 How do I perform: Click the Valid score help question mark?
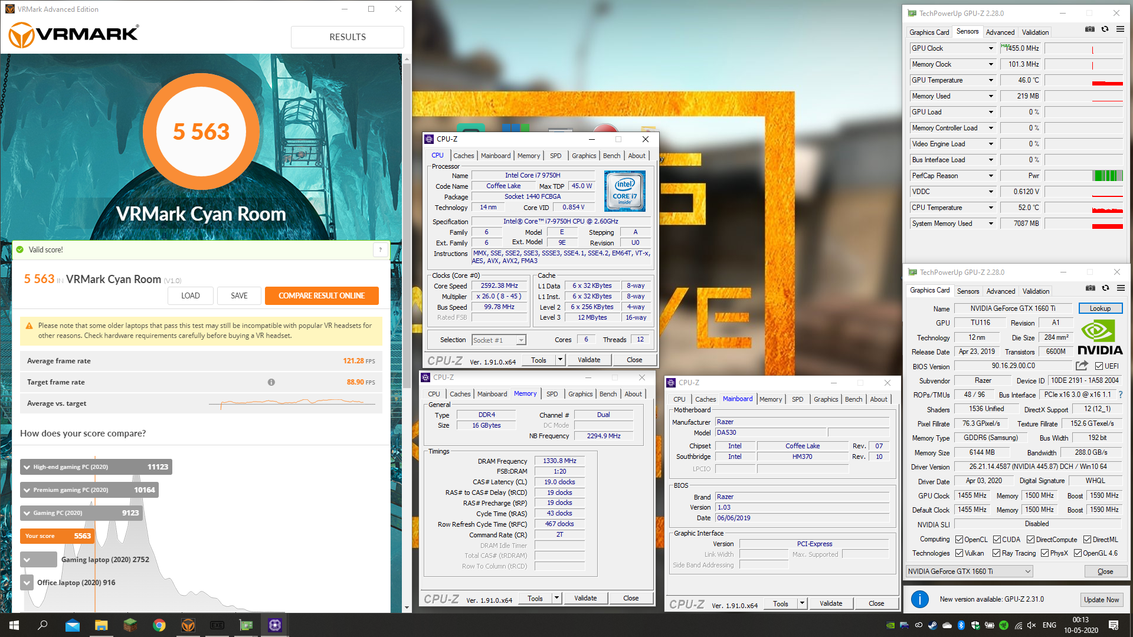pyautogui.click(x=381, y=250)
